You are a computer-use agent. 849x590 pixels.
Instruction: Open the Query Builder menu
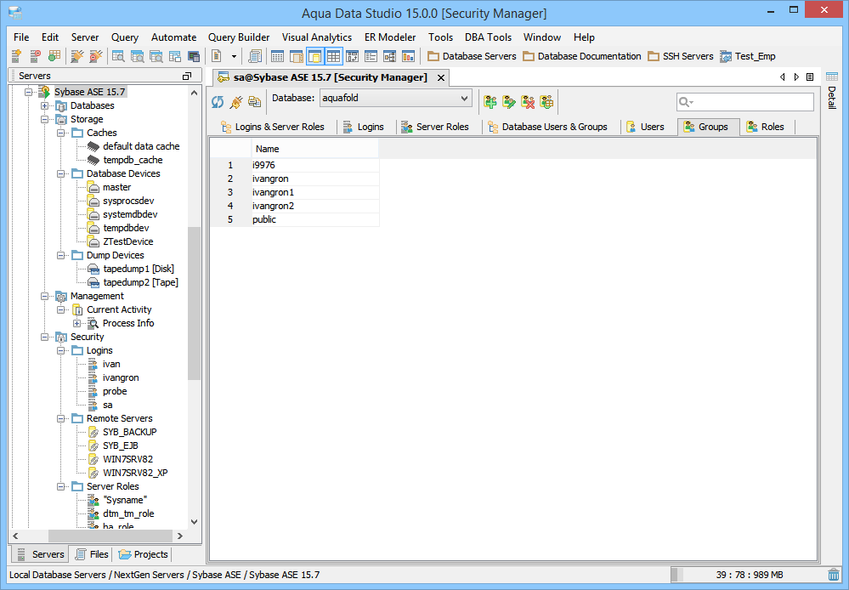239,37
